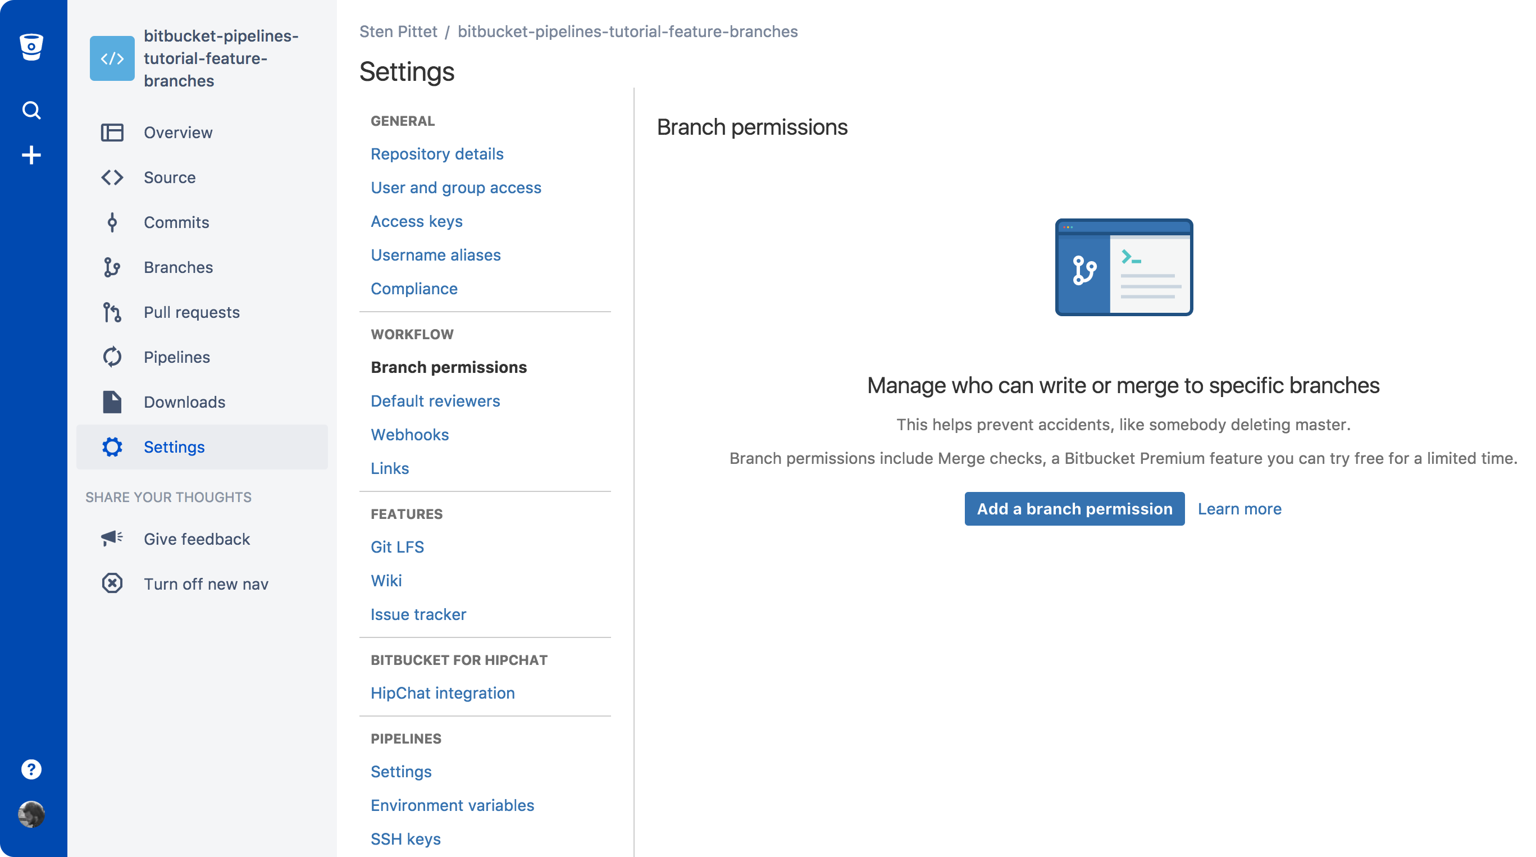Click repository name breadcrumb link
This screenshot has width=1536, height=857.
tap(627, 31)
